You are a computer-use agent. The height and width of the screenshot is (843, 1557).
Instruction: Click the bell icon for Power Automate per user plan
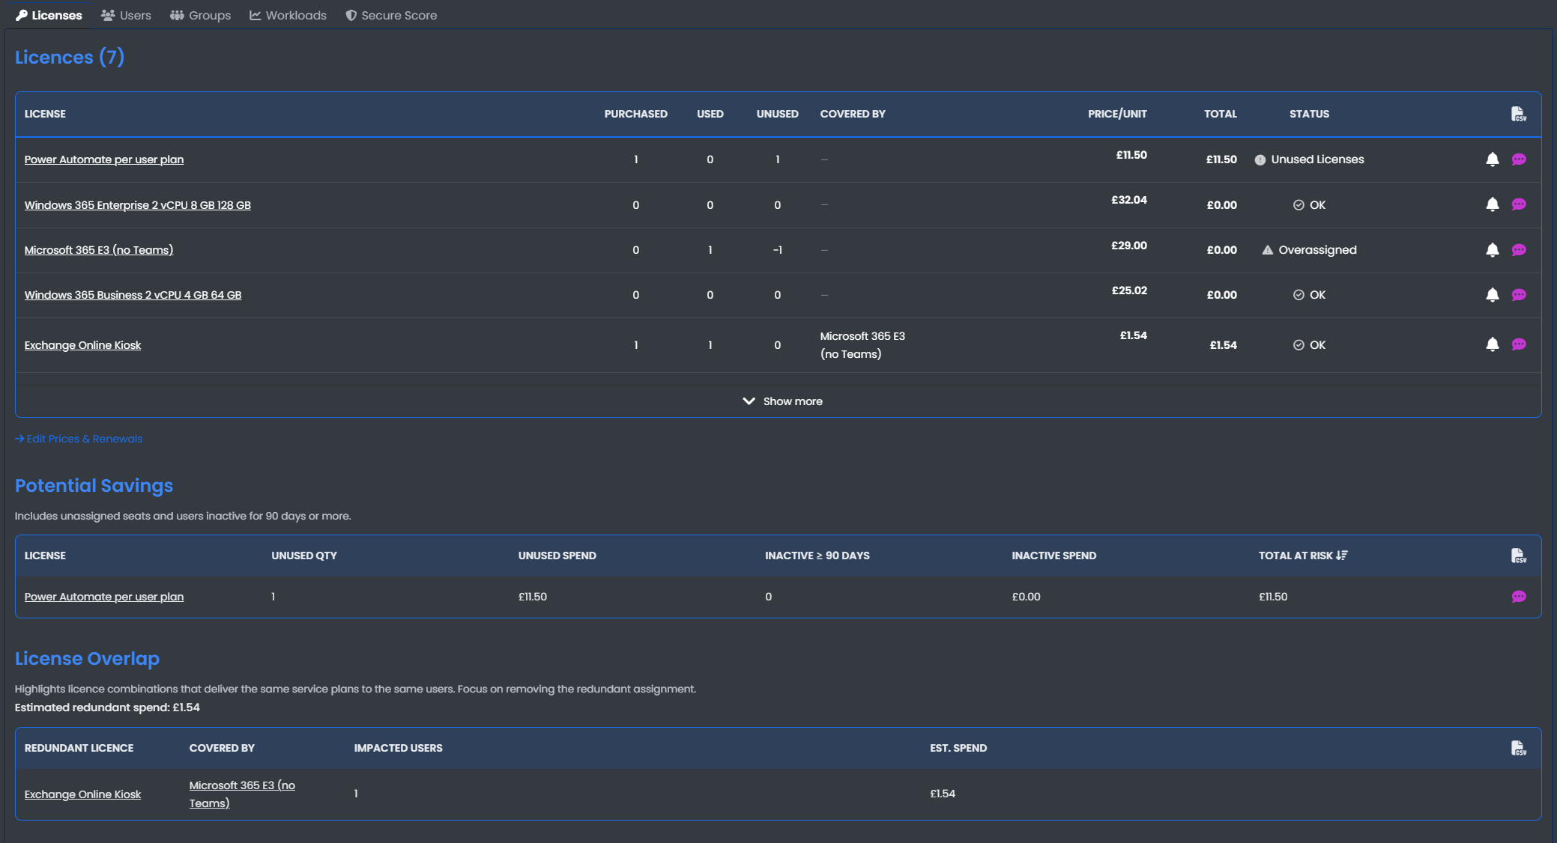point(1492,159)
